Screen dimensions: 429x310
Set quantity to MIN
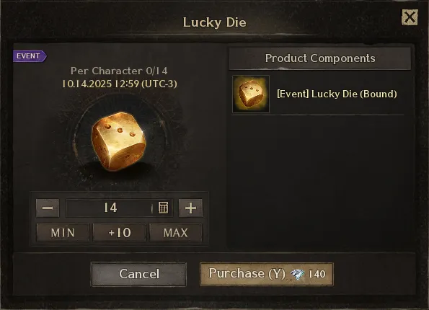63,233
